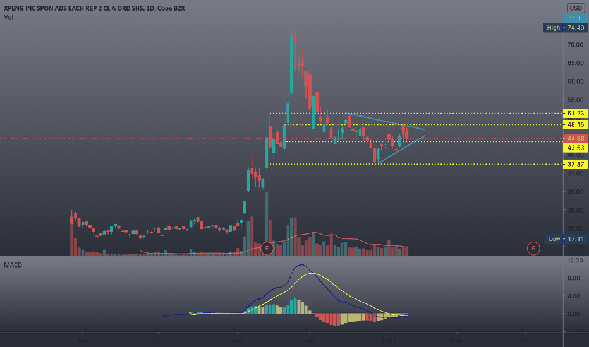Open the USD currency selector
The width and height of the screenshot is (589, 347).
[x=576, y=8]
